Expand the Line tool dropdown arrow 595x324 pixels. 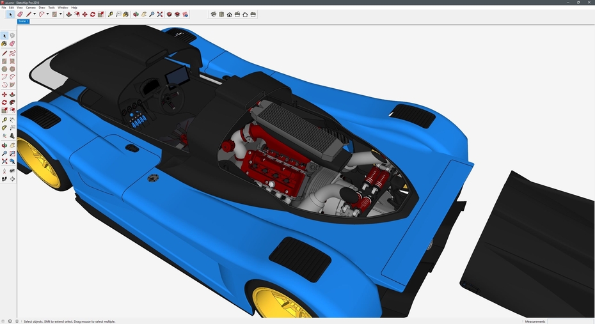[x=35, y=14]
